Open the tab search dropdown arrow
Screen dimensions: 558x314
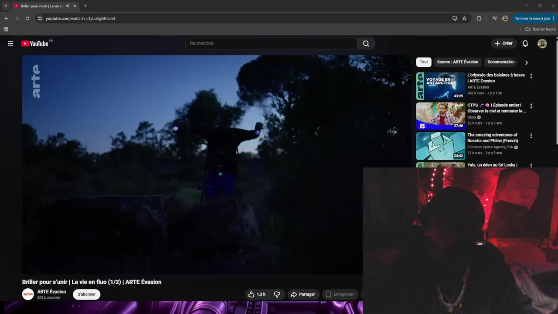coord(6,6)
